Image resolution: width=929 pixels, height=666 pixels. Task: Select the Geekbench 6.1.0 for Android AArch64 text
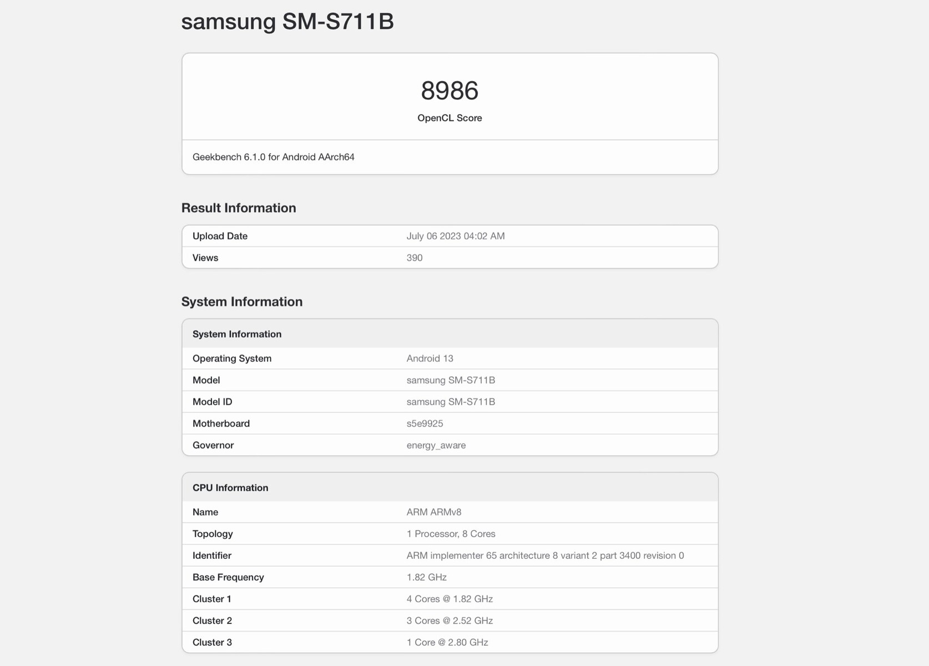pyautogui.click(x=273, y=157)
